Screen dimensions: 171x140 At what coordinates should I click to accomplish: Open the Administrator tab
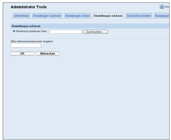pyautogui.click(x=22, y=16)
